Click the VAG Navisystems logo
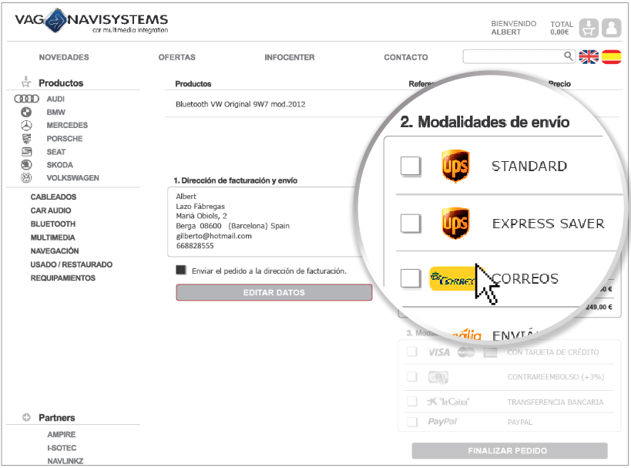Viewport: 631px width, 468px height. [x=91, y=23]
